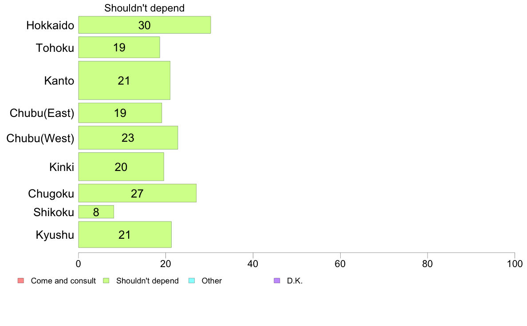Select the Chugoku bar showing 27

coord(138,193)
